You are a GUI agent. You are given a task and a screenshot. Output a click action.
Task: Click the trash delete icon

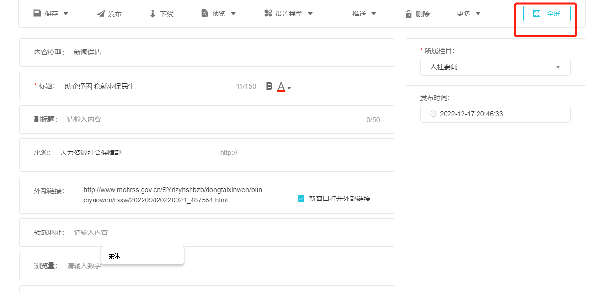tap(409, 14)
